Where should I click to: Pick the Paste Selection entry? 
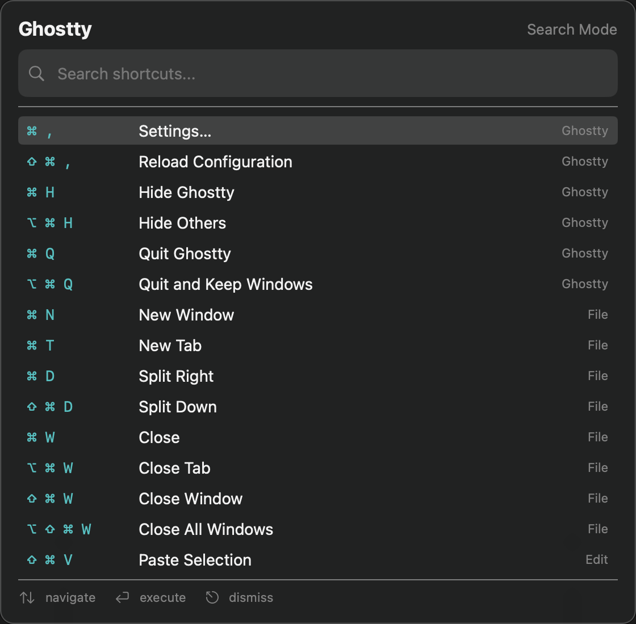point(317,559)
